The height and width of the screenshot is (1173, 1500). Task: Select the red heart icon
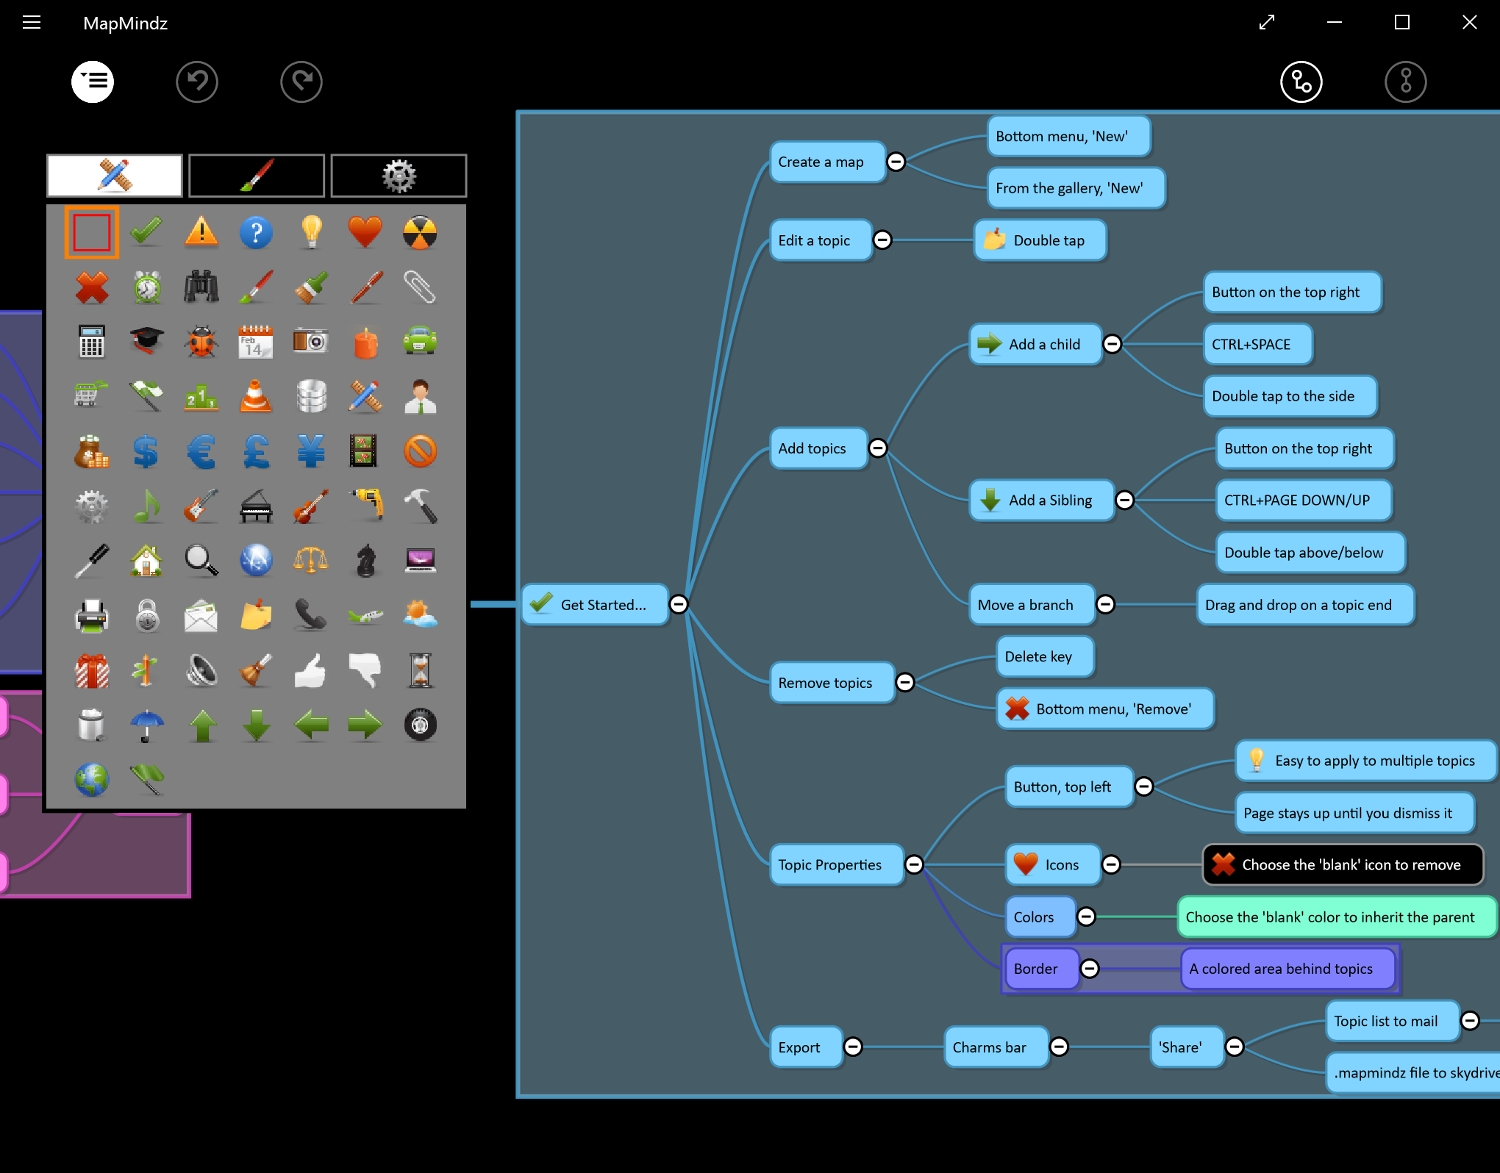[x=365, y=232]
